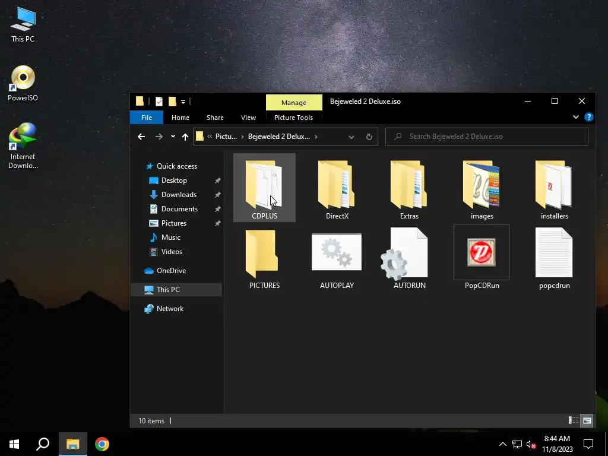Open the This PC desktop icon
Screen dimensions: 608x456
[x=23, y=24]
